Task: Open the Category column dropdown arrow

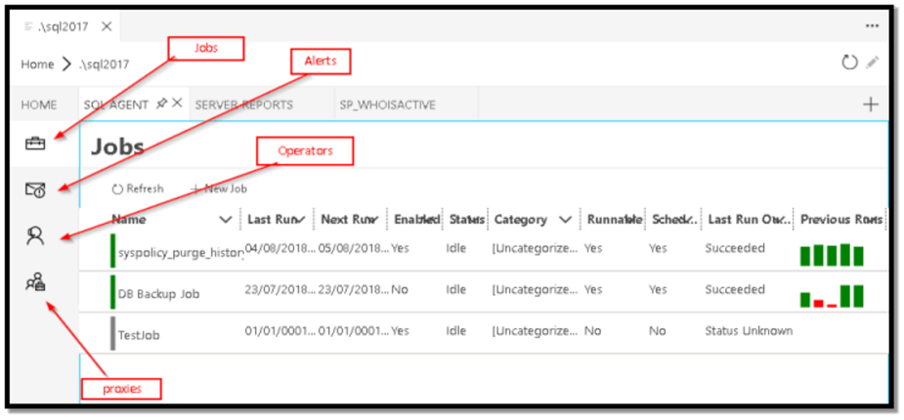Action: click(566, 220)
